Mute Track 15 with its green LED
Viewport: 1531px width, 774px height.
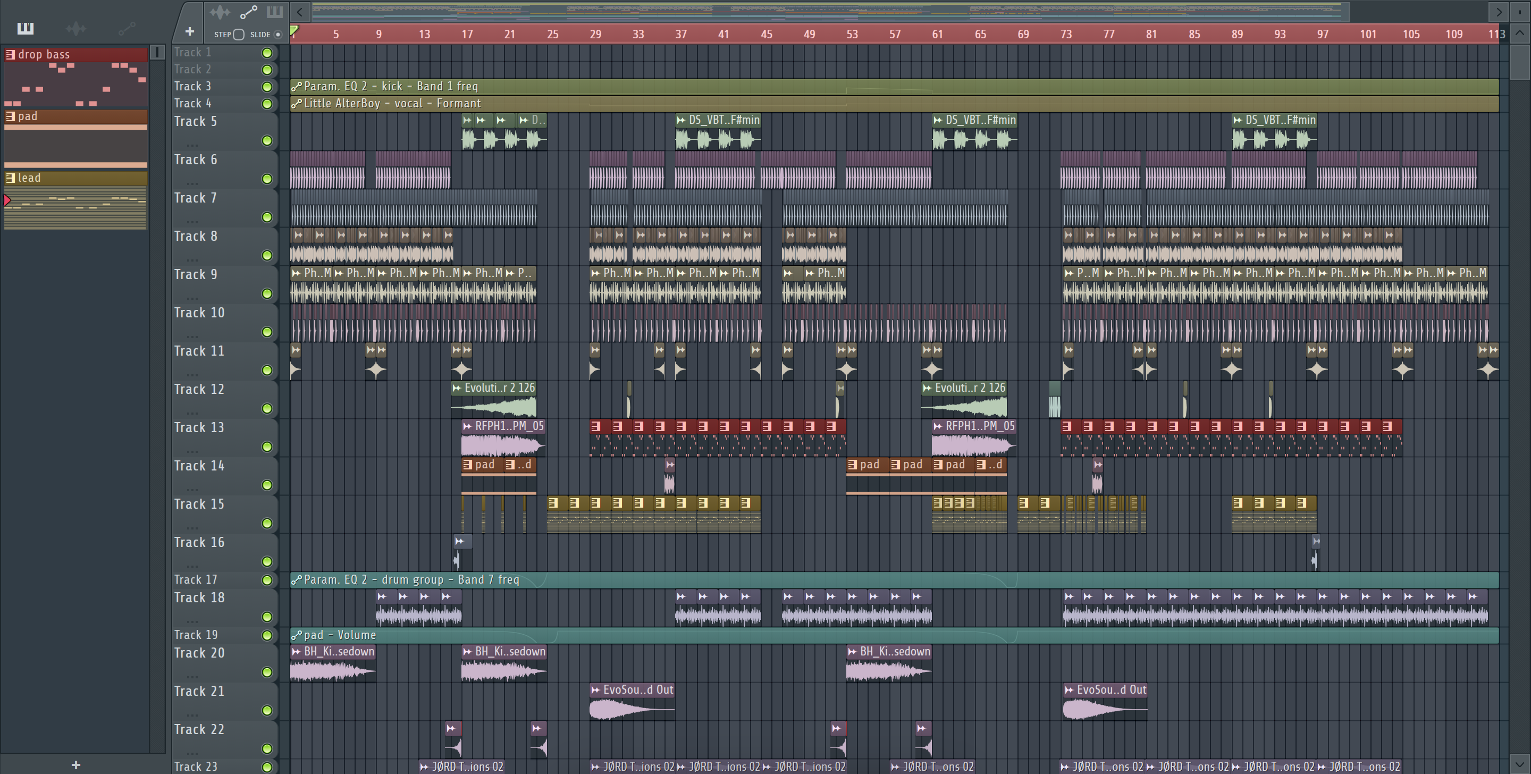pos(267,524)
